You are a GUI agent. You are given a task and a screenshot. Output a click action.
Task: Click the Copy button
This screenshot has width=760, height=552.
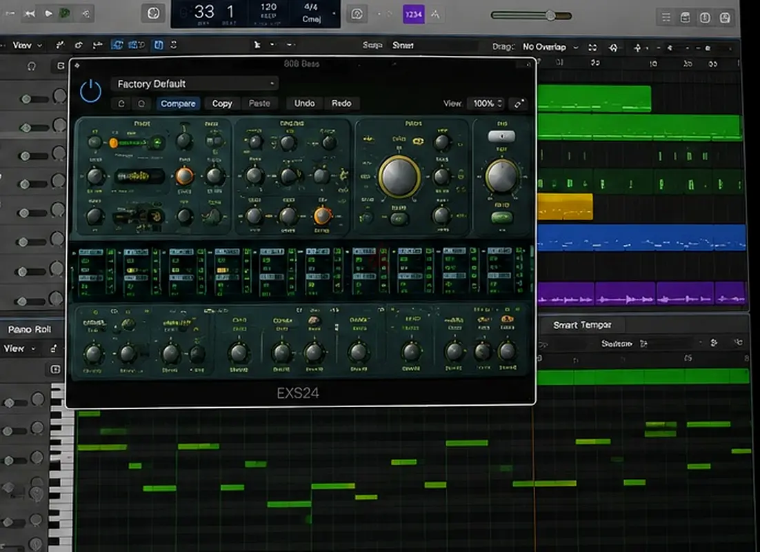point(222,103)
